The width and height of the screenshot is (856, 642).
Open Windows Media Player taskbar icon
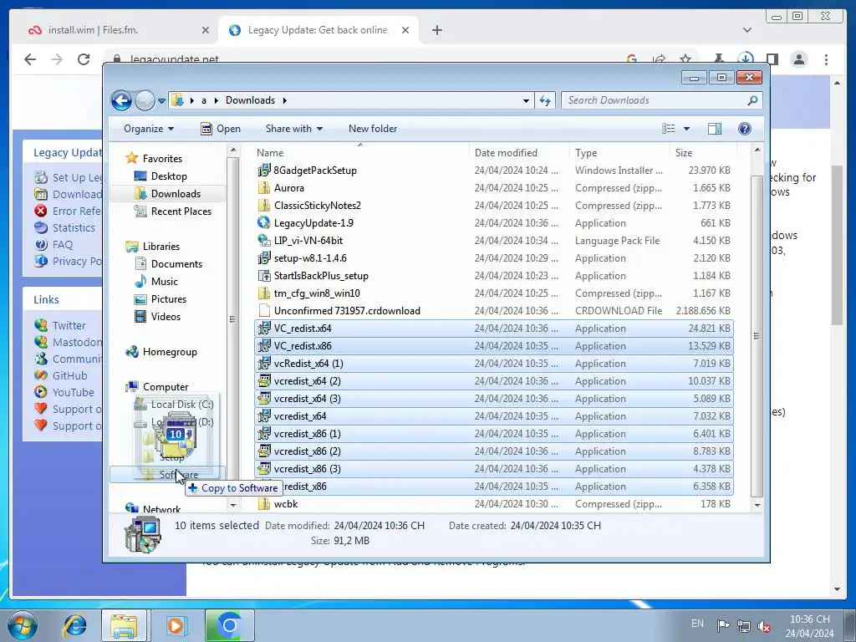tap(176, 625)
